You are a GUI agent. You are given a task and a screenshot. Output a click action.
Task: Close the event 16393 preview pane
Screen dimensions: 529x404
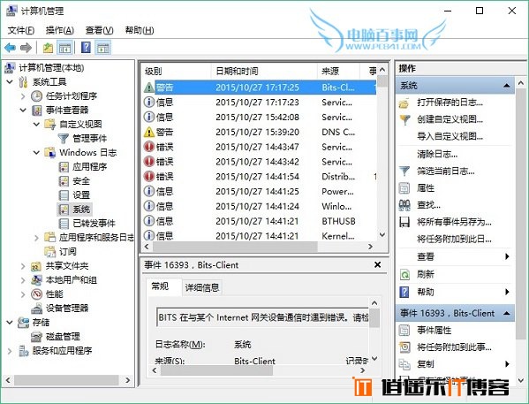point(377,265)
